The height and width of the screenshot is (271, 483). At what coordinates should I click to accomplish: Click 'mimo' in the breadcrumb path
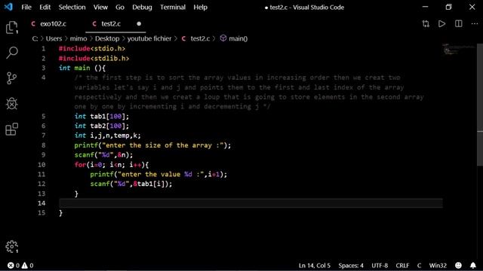tap(78, 38)
